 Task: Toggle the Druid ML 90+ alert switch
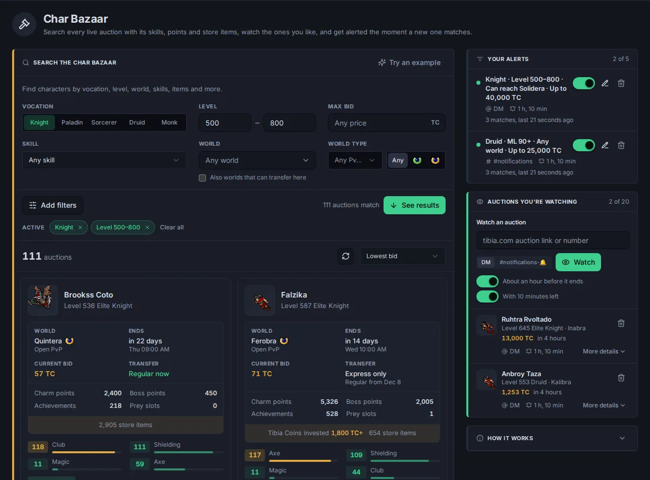pyautogui.click(x=584, y=145)
